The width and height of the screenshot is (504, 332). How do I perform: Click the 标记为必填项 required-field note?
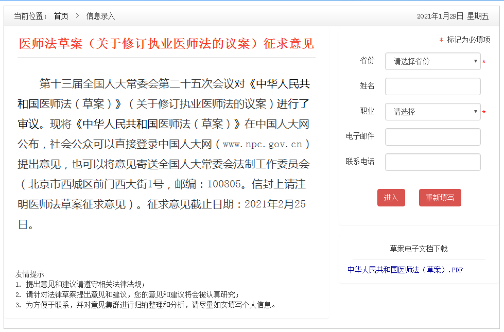point(467,39)
